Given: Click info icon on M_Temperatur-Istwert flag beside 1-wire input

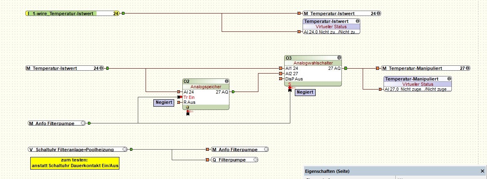Looking at the screenshot, I should pyautogui.click(x=379, y=13).
